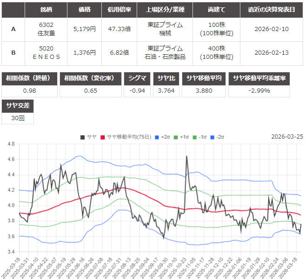Viewport: 305px width, 280px height.
Task: Click the シグマ stat label
Action: tap(138, 78)
